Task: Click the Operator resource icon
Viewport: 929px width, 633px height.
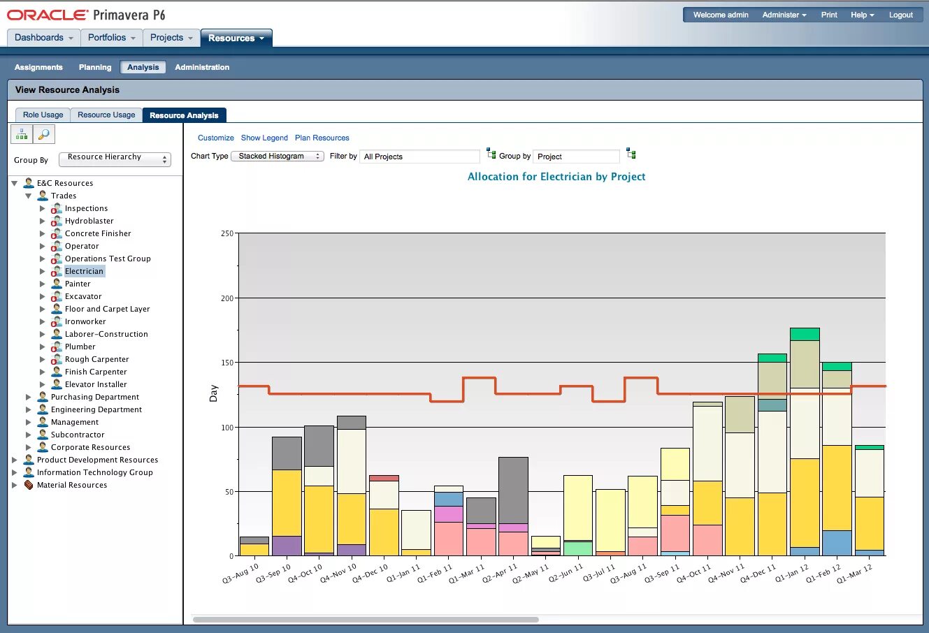Action: [x=57, y=246]
